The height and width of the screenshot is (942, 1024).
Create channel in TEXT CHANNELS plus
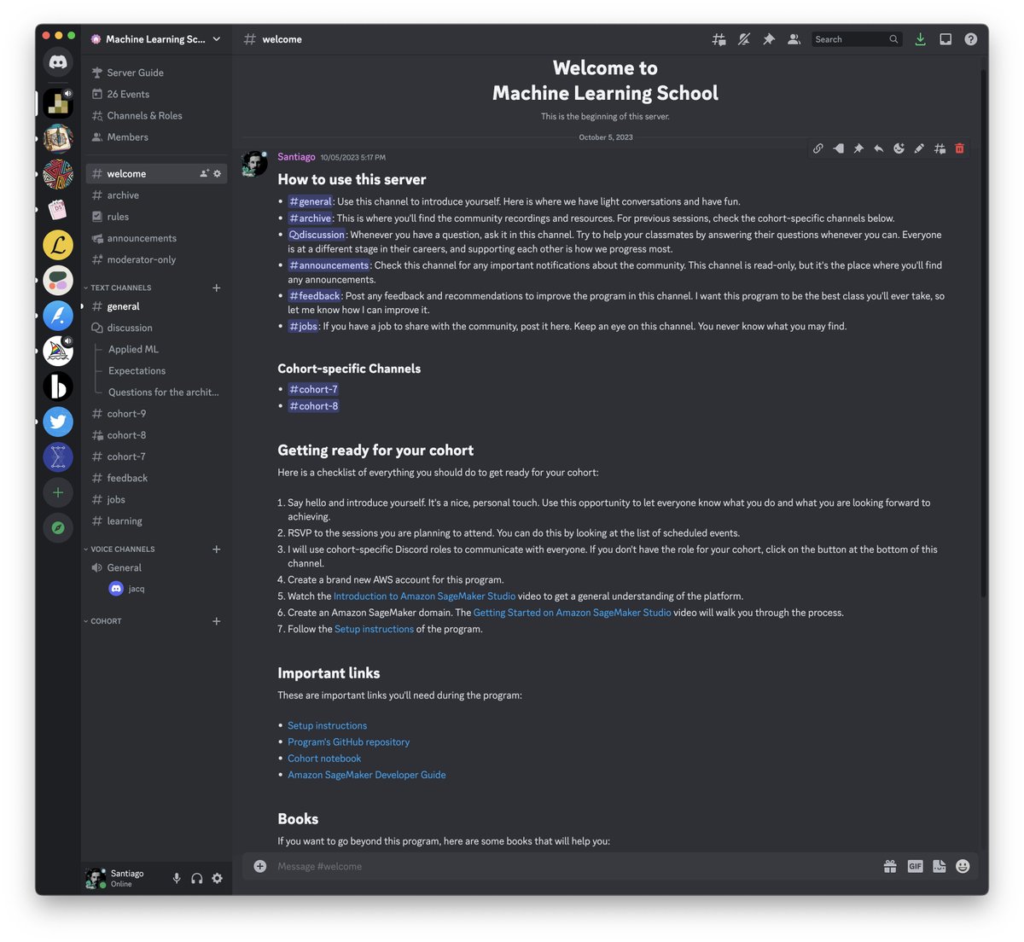(x=216, y=288)
